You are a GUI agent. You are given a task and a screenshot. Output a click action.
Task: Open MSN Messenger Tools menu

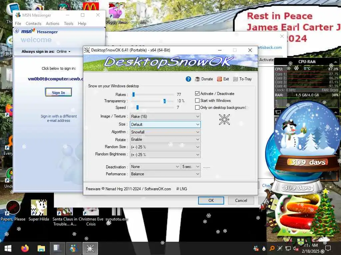click(x=69, y=24)
